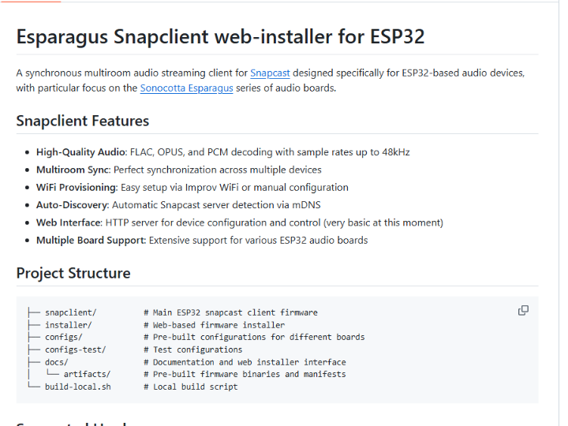Click the Main ESP32 snapcast client firmware comment
This screenshot has height=426, width=568.
point(230,312)
